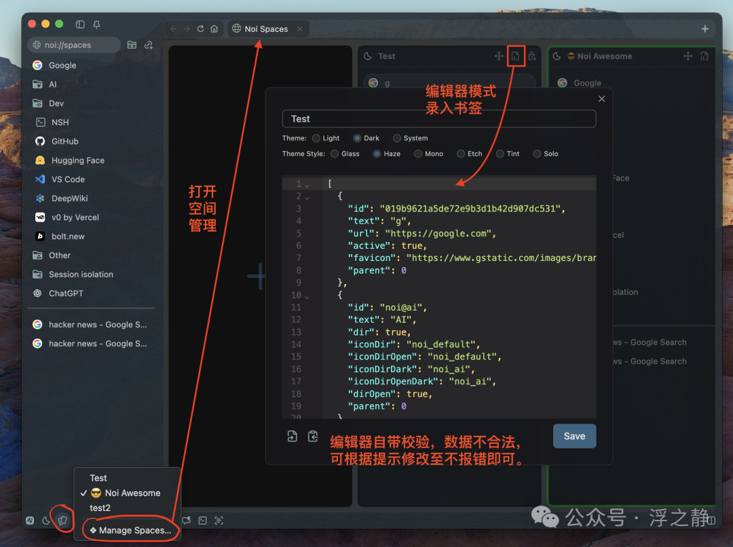The height and width of the screenshot is (547, 733).
Task: Switch to the test2 space in the menu
Action: pyautogui.click(x=100, y=508)
